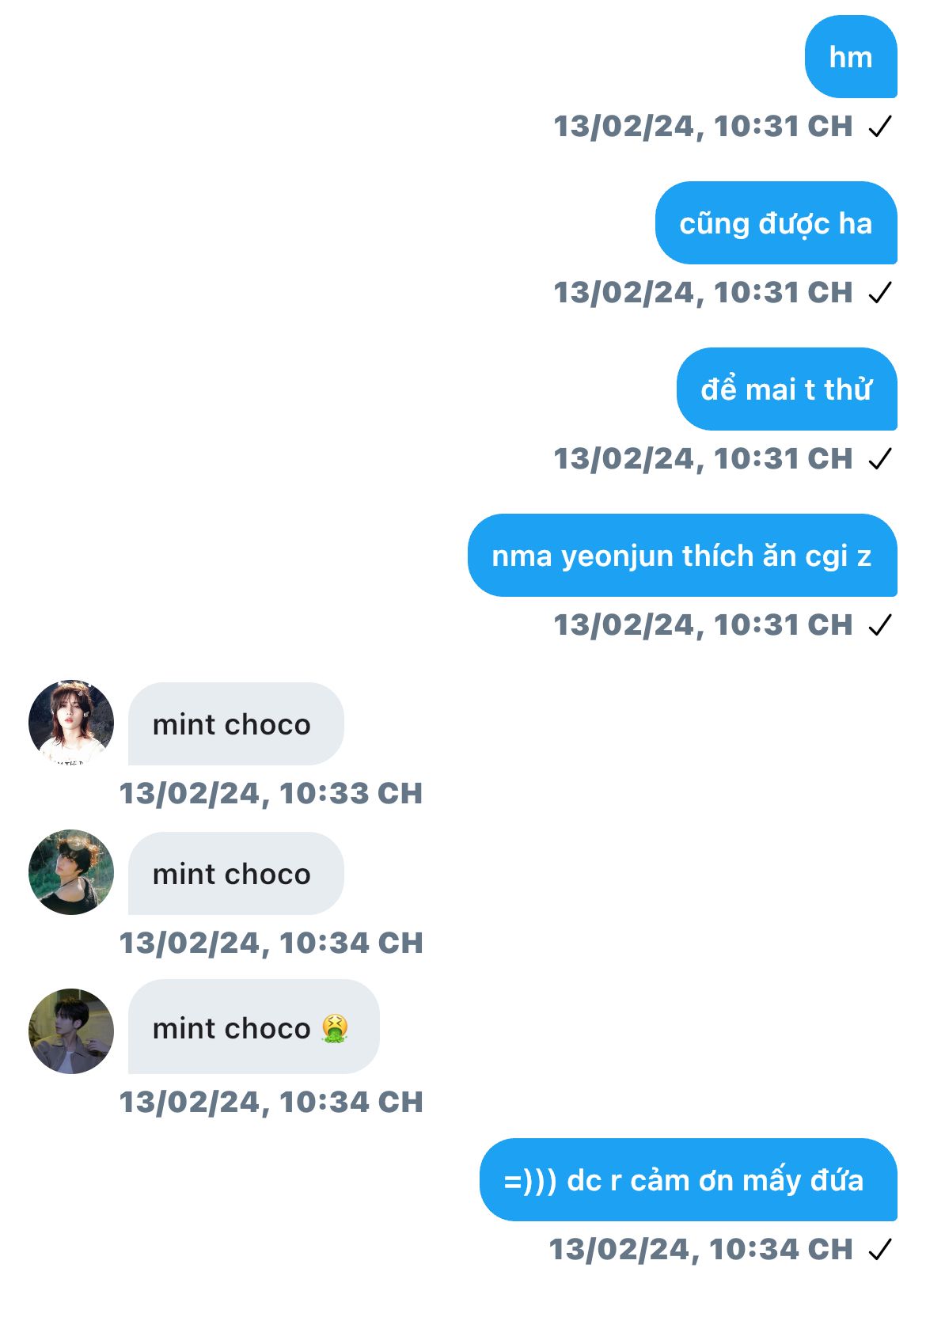The height and width of the screenshot is (1321, 926).
Task: Tap checkmark below 'để mai t thử' message
Action: pos(880,458)
